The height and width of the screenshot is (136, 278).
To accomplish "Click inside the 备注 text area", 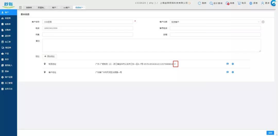I will [x=152, y=45].
